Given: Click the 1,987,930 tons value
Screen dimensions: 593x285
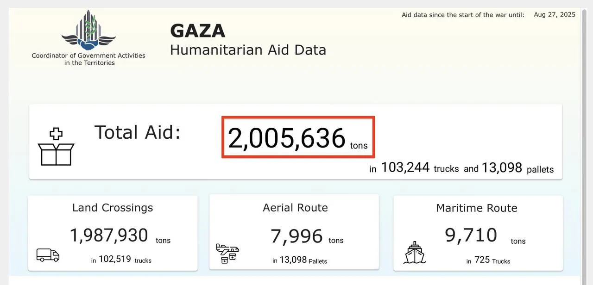Looking at the screenshot, I should pyautogui.click(x=109, y=235).
